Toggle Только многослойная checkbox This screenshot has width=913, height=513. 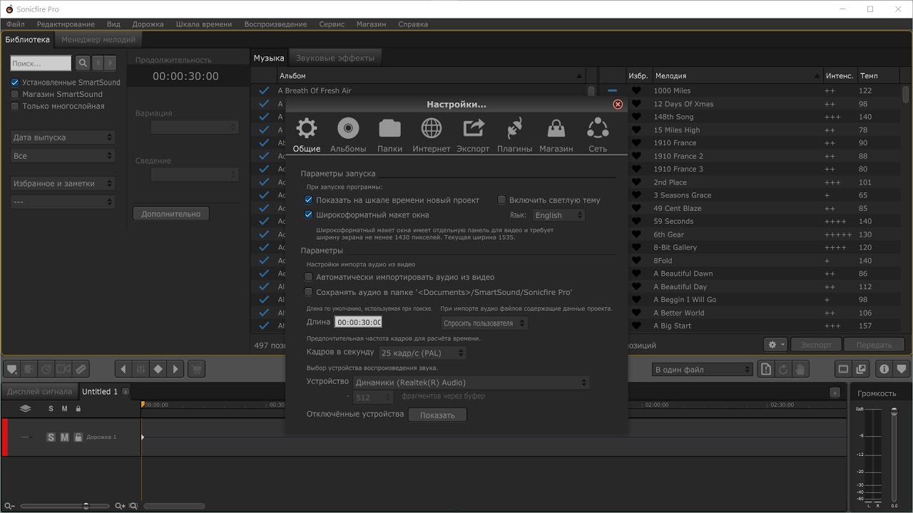(14, 106)
